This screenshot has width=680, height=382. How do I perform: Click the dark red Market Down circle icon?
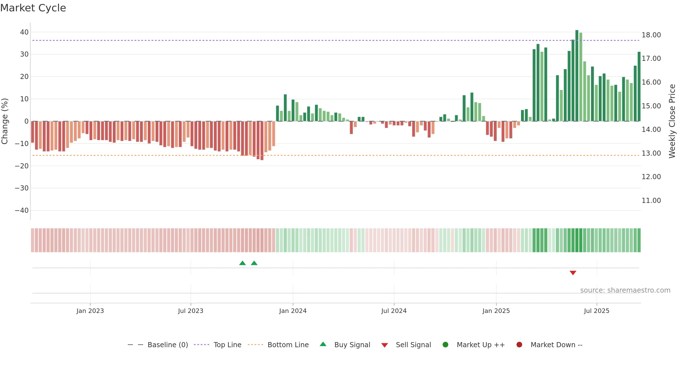point(519,345)
